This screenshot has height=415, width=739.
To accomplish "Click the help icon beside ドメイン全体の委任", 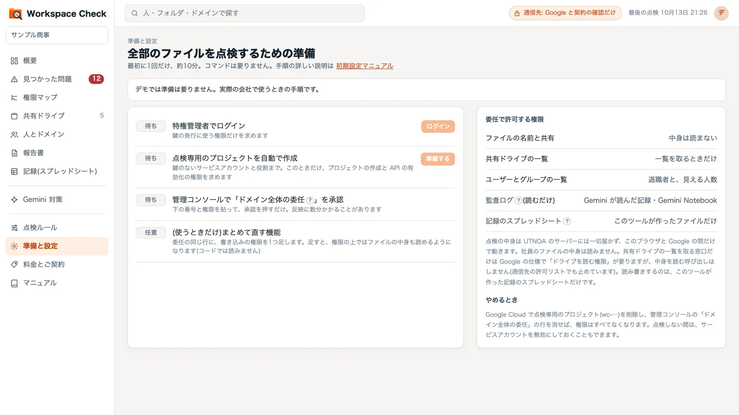I will coord(310,200).
